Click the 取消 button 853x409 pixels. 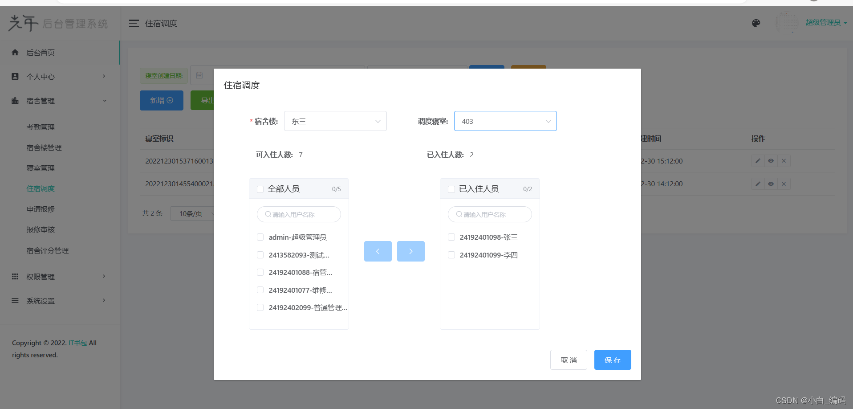coord(569,360)
